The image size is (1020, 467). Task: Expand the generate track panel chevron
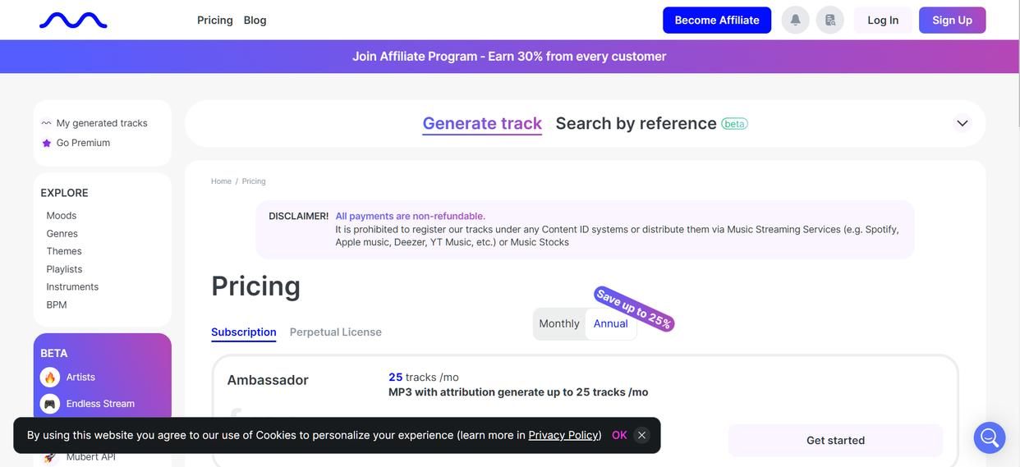[x=962, y=123]
